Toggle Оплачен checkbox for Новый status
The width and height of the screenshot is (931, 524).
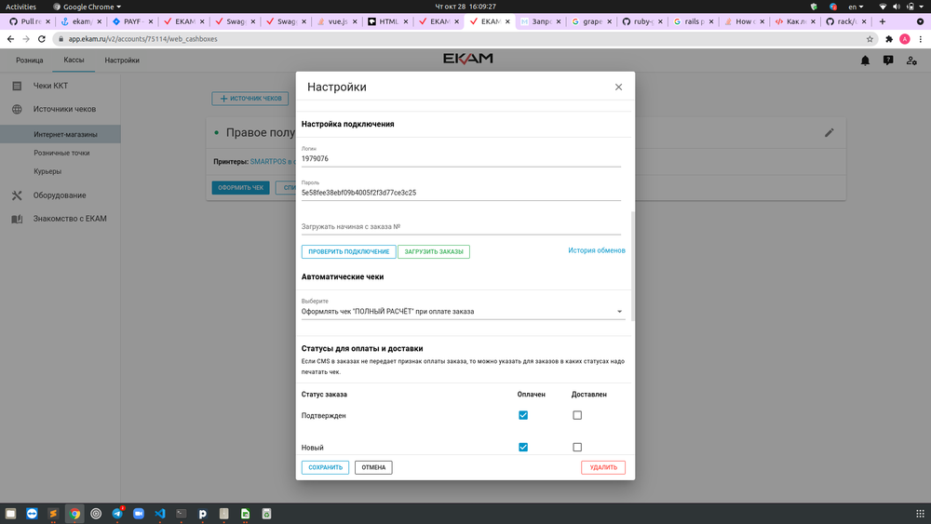pos(523,448)
